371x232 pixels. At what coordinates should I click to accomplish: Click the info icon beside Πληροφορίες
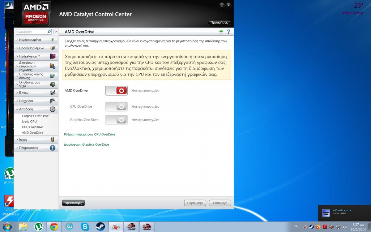point(53,148)
